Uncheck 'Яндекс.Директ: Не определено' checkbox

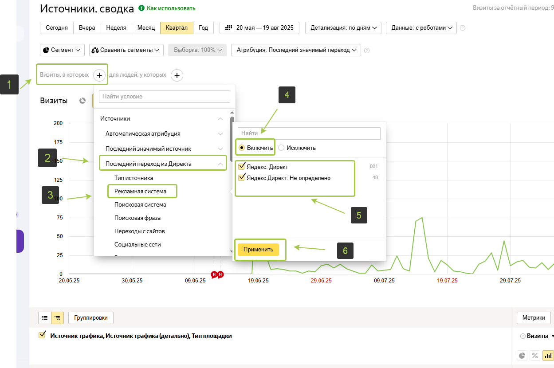point(242,177)
